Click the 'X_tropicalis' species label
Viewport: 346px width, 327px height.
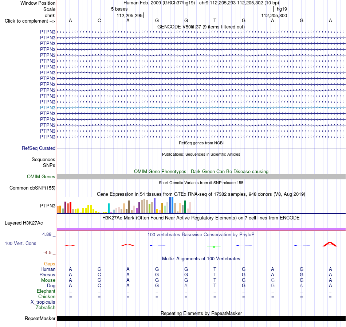[x=43, y=302]
